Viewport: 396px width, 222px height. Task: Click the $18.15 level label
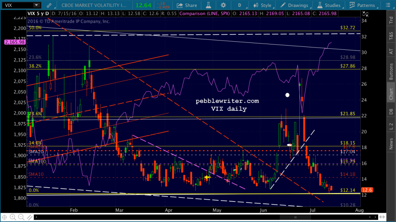(x=348, y=143)
